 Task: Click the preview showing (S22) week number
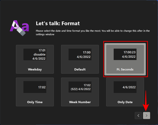click(80, 87)
